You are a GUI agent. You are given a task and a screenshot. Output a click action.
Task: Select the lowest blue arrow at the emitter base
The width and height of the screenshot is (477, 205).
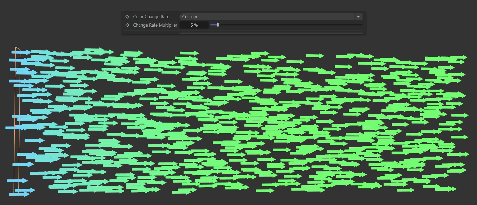tap(19, 194)
